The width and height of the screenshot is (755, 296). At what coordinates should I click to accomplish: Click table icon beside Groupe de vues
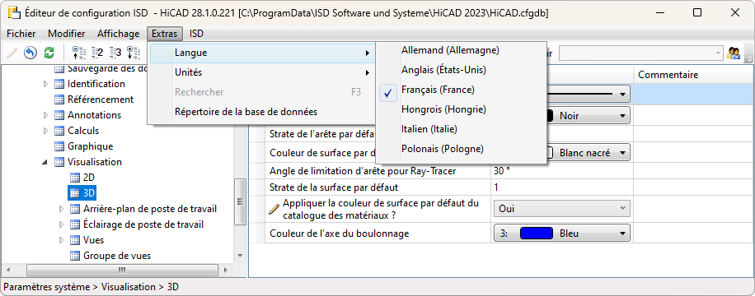[75, 256]
